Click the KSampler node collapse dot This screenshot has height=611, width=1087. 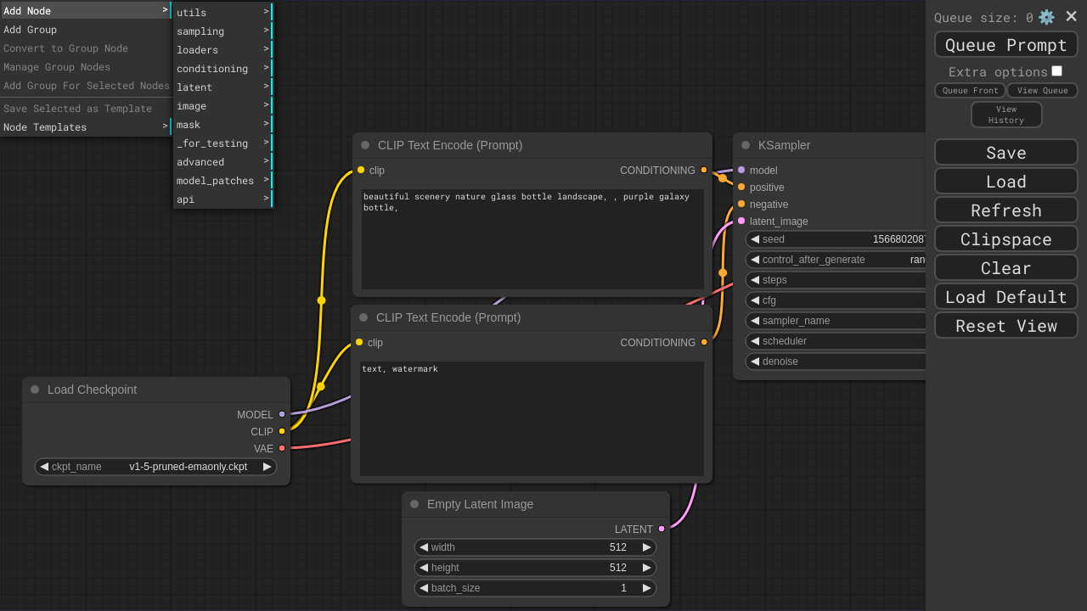[746, 145]
